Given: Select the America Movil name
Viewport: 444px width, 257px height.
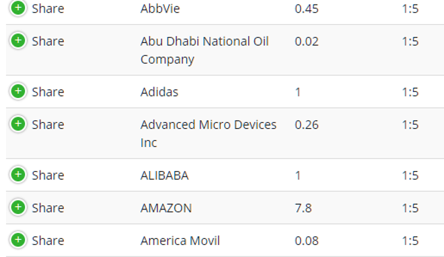Looking at the screenshot, I should tap(180, 241).
